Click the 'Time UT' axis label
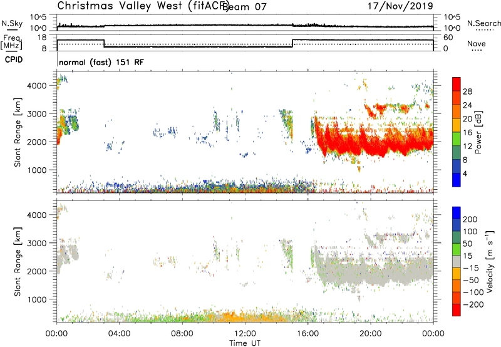The height and width of the screenshot is (347, 501). 245,343
